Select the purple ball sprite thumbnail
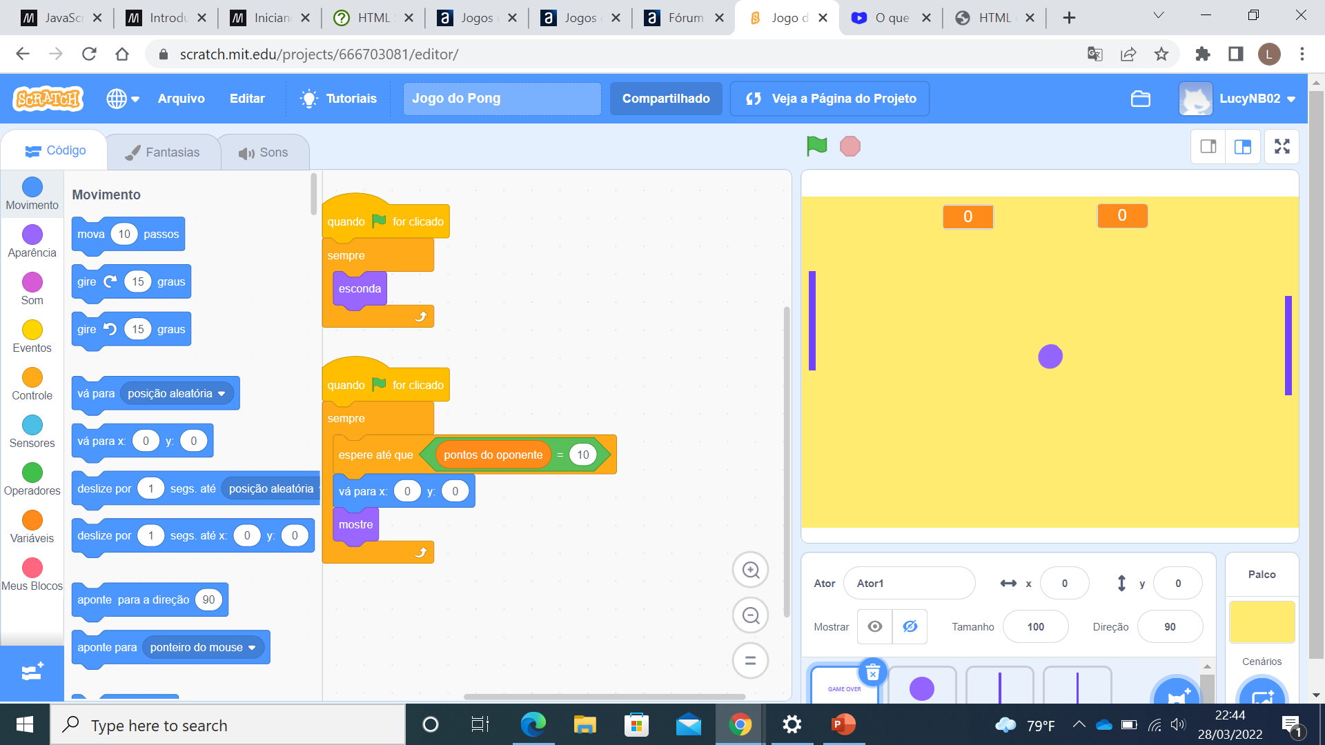This screenshot has height=745, width=1325. (x=922, y=687)
